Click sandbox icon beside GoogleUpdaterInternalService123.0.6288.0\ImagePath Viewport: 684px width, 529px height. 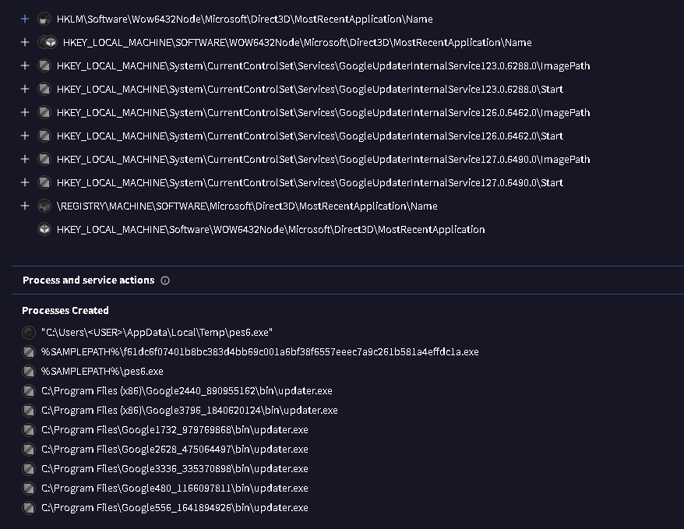coord(44,66)
